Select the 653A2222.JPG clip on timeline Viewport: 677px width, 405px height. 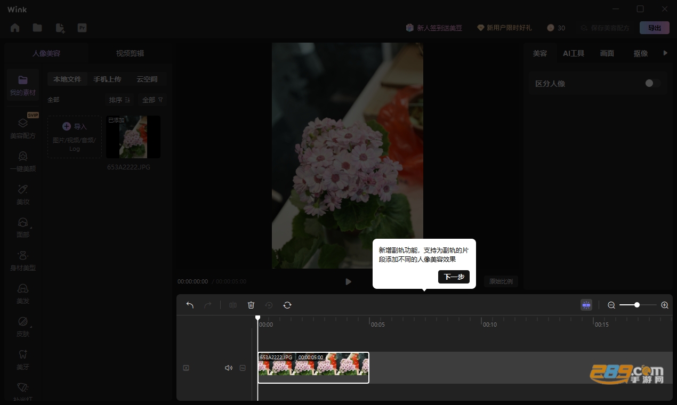click(x=313, y=368)
